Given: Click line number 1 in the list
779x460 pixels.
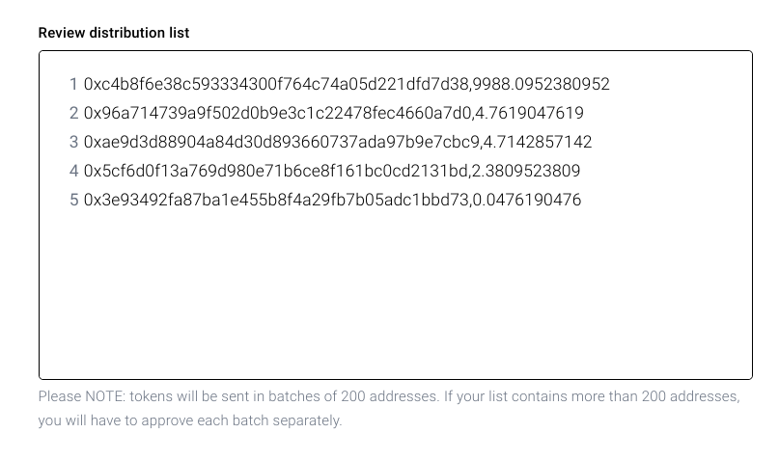Looking at the screenshot, I should click(x=73, y=85).
